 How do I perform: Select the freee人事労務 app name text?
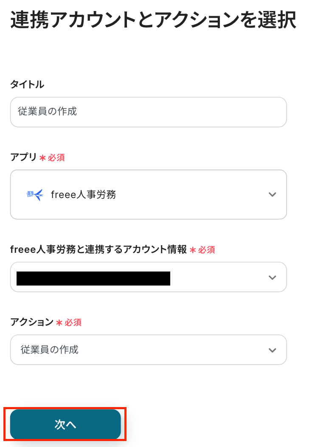[x=83, y=195]
